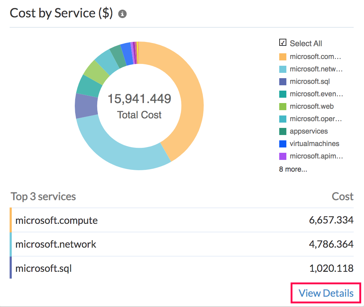Toggle the microsoft.oper legend entry
The image size is (364, 307).
316,119
